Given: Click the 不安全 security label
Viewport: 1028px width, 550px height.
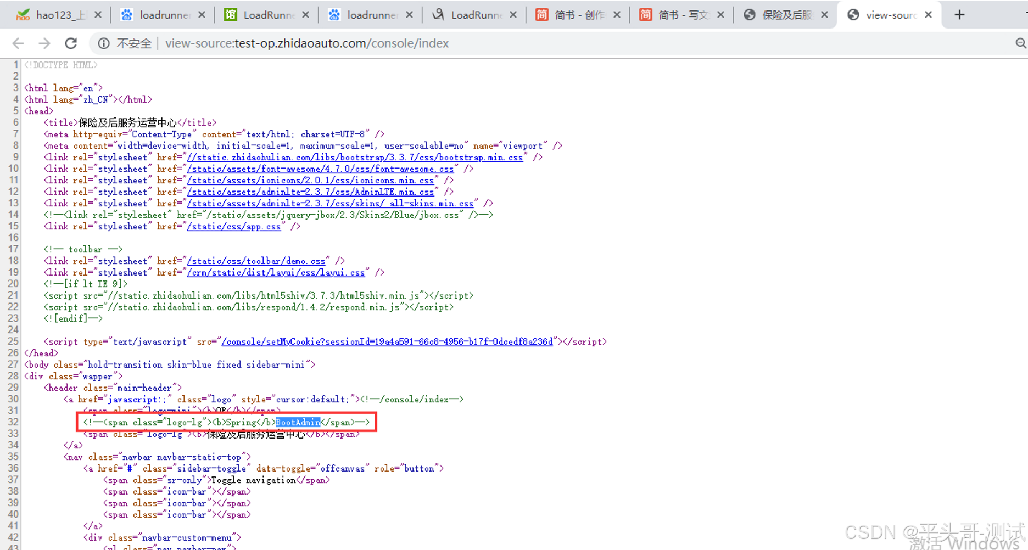Looking at the screenshot, I should [134, 43].
